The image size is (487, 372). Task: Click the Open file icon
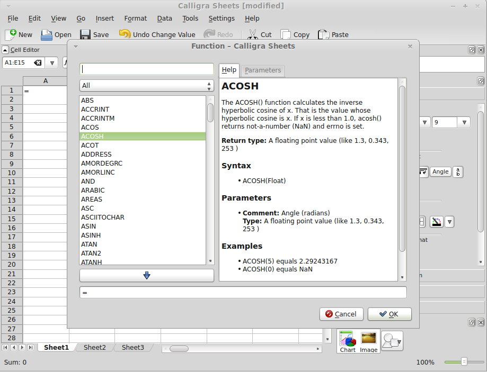[47, 35]
